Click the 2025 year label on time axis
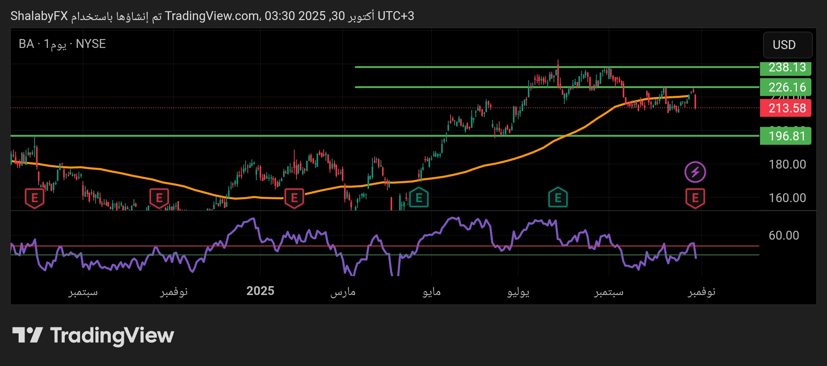This screenshot has height=366, width=827. (260, 291)
